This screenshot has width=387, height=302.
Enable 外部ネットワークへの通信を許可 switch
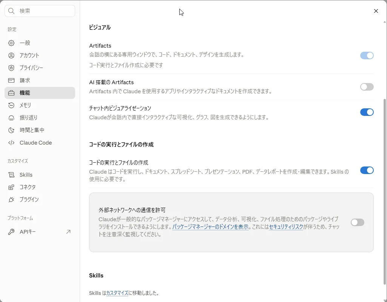click(358, 222)
